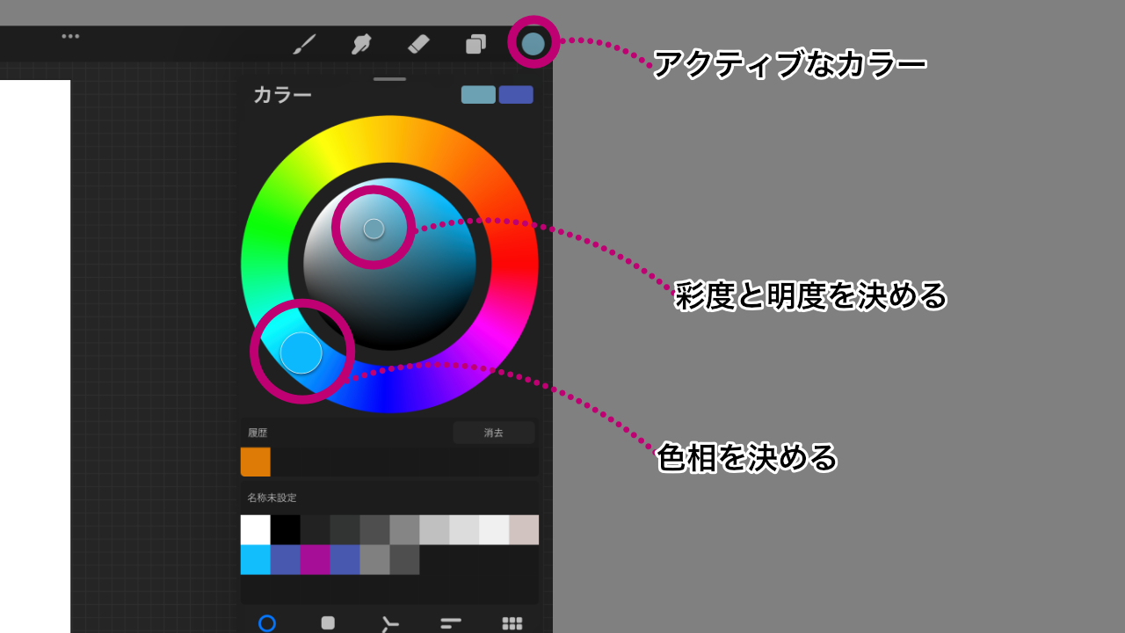The width and height of the screenshot is (1125, 633).
Task: Switch to the Harmony color tab
Action: point(389,624)
